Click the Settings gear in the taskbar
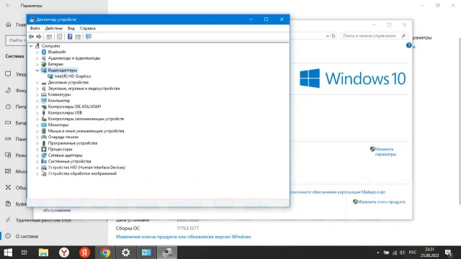461x259 pixels. pos(126,253)
